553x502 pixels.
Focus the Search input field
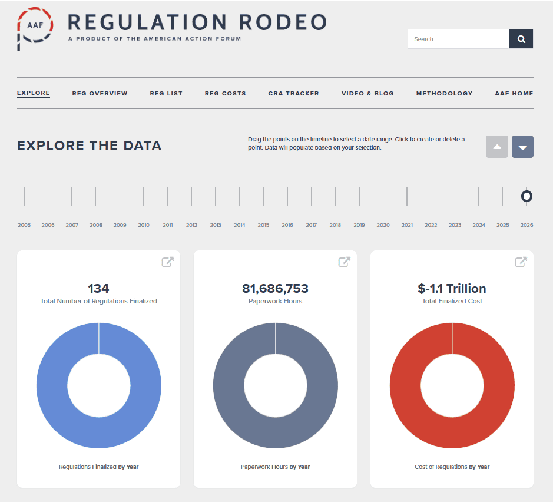[x=459, y=39]
